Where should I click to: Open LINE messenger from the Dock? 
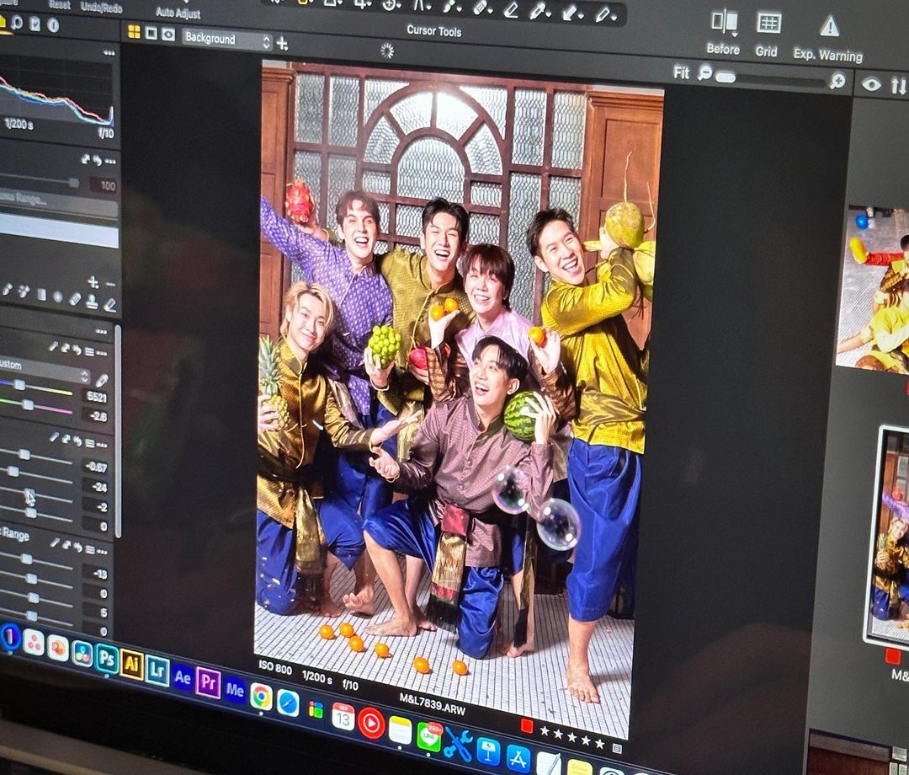coord(428,737)
